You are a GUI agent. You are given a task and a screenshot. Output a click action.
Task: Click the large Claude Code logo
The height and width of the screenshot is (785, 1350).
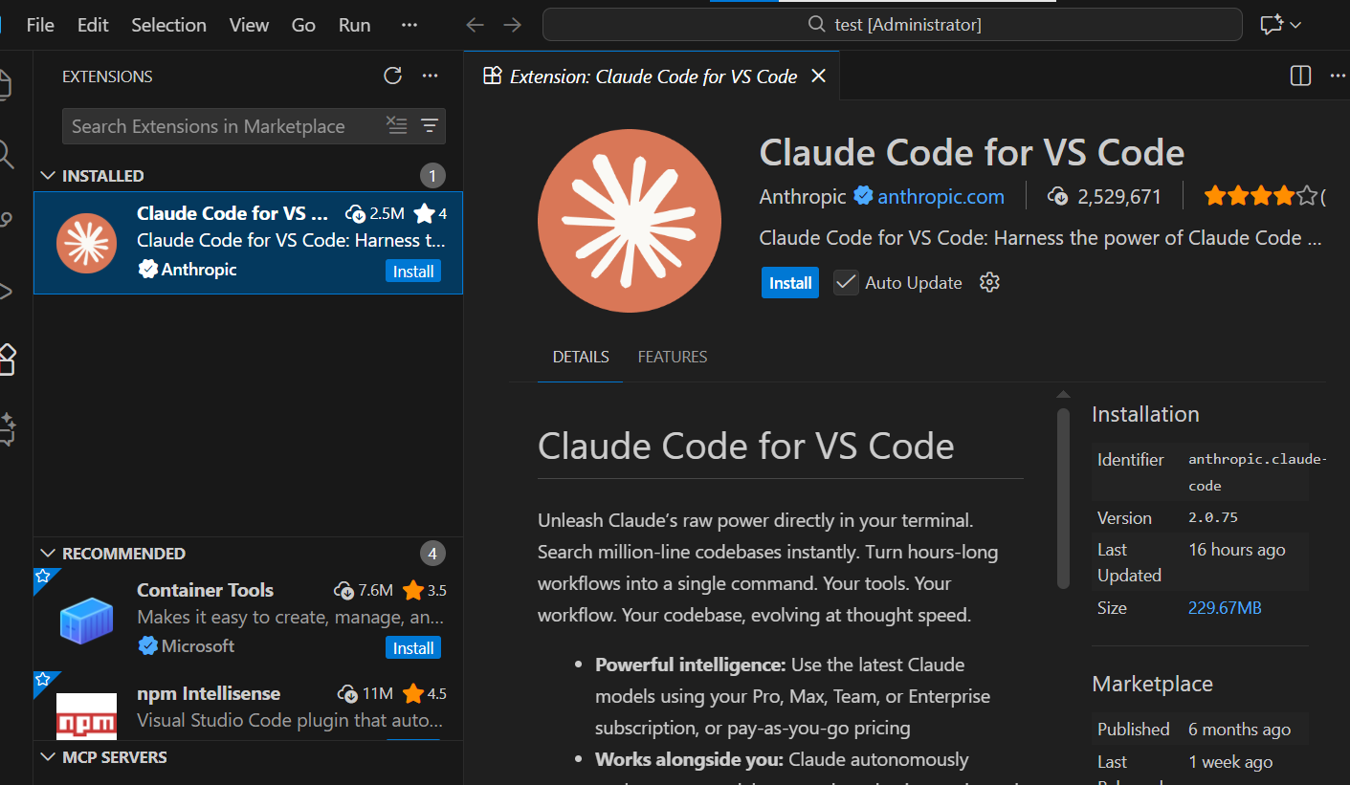(630, 221)
